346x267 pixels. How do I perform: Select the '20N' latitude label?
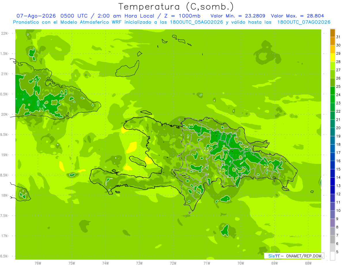coord(5,114)
